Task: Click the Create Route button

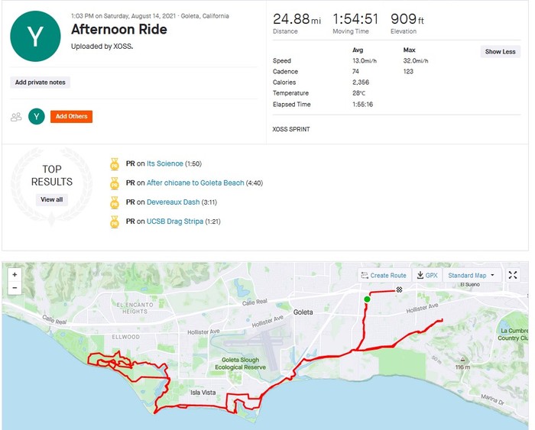Action: (x=384, y=275)
